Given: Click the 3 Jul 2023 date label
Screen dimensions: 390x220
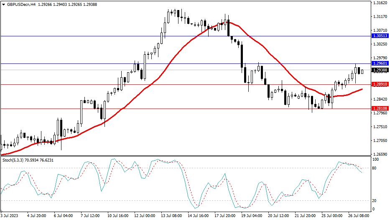Looking at the screenshot, I should tap(10, 216).
